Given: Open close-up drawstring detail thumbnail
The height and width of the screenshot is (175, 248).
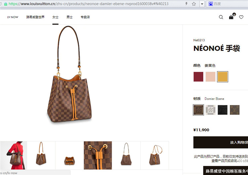Looking at the screenshot, I should click(x=98, y=155).
